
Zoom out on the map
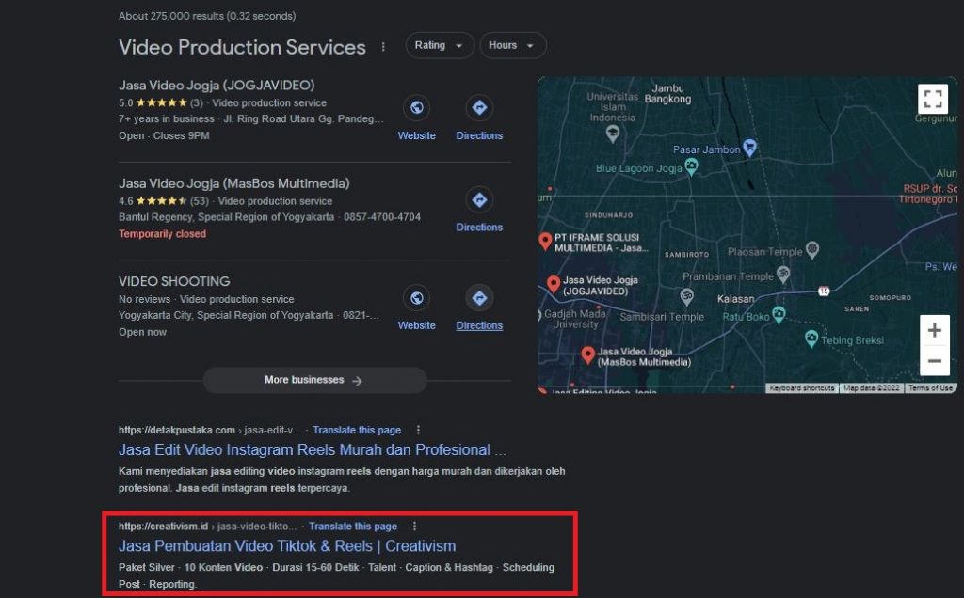point(934,360)
